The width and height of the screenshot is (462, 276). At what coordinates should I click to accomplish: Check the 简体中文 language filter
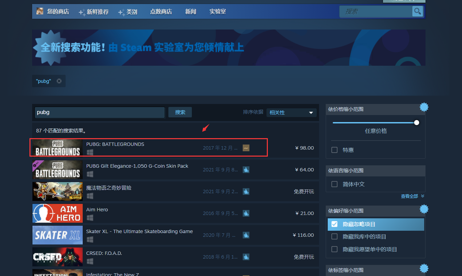coord(334,184)
